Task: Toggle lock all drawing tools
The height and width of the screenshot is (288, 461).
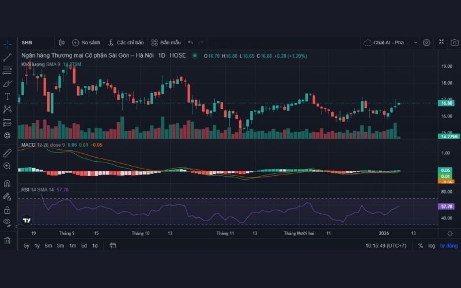Action: [7, 210]
